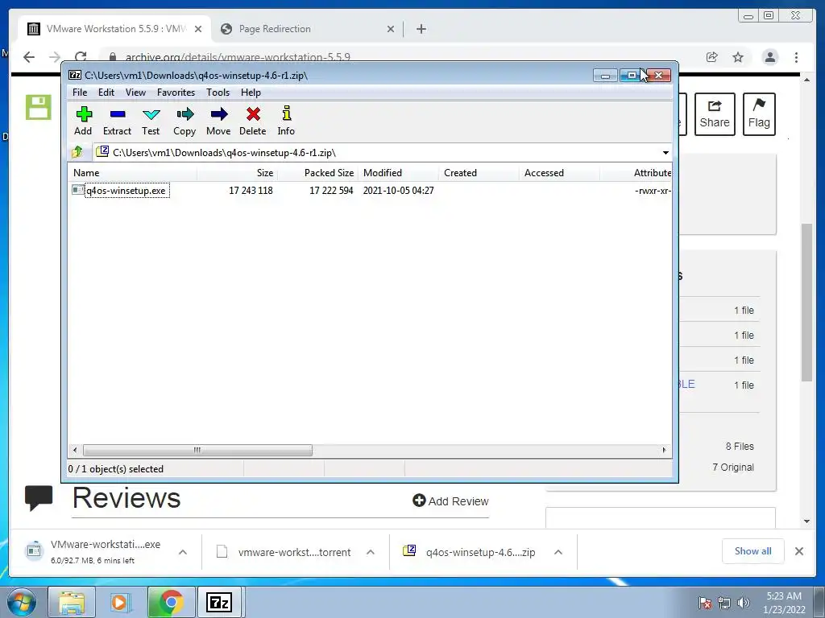Screen dimensions: 825x618
Task: Click the browser address bar URL
Action: (x=238, y=57)
